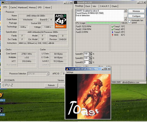Click the Voltage value 1.648 v

(48, 27)
